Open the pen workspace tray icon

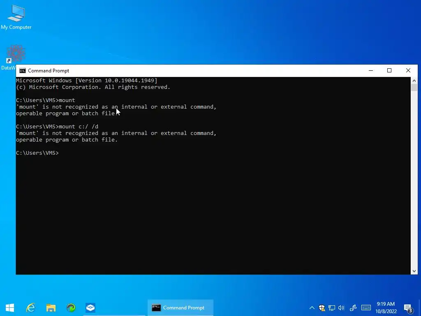coord(353,308)
